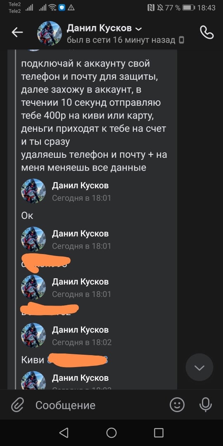This screenshot has width=223, height=446.
Task: Tap the microphone voice message icon
Action: click(205, 404)
